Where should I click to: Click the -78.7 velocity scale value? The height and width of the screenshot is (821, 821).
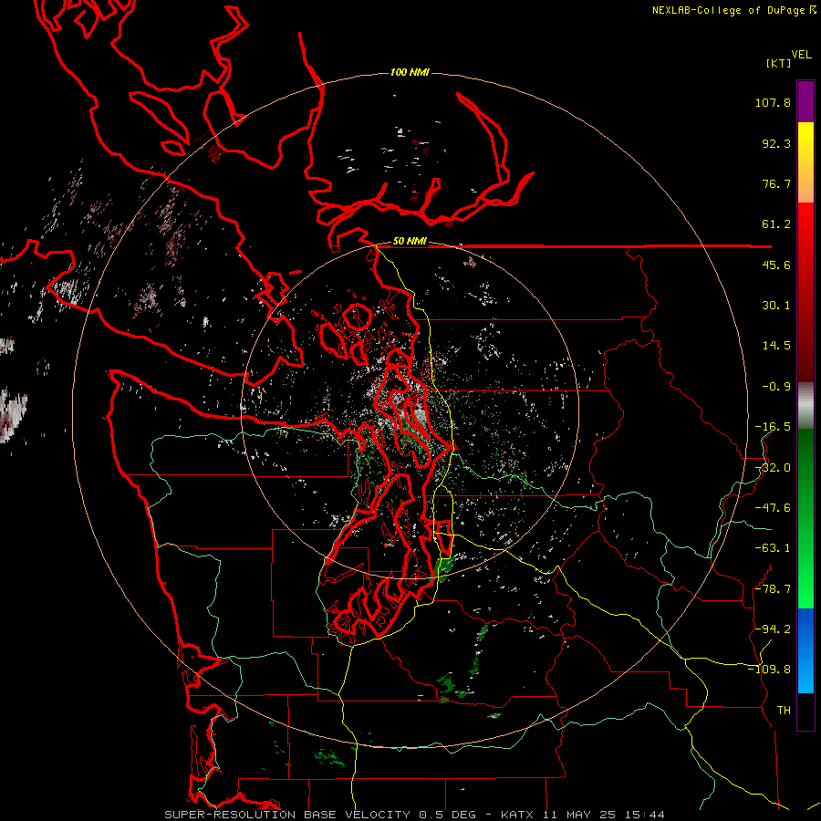(773, 589)
